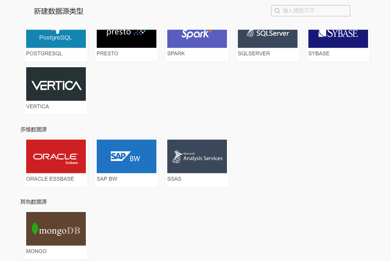Viewport: 391px width, 261px height.
Task: Click the 其他数据源 section heading
Action: tap(34, 202)
